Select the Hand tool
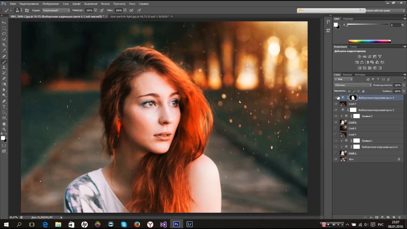This screenshot has height=229, width=407. point(4,123)
